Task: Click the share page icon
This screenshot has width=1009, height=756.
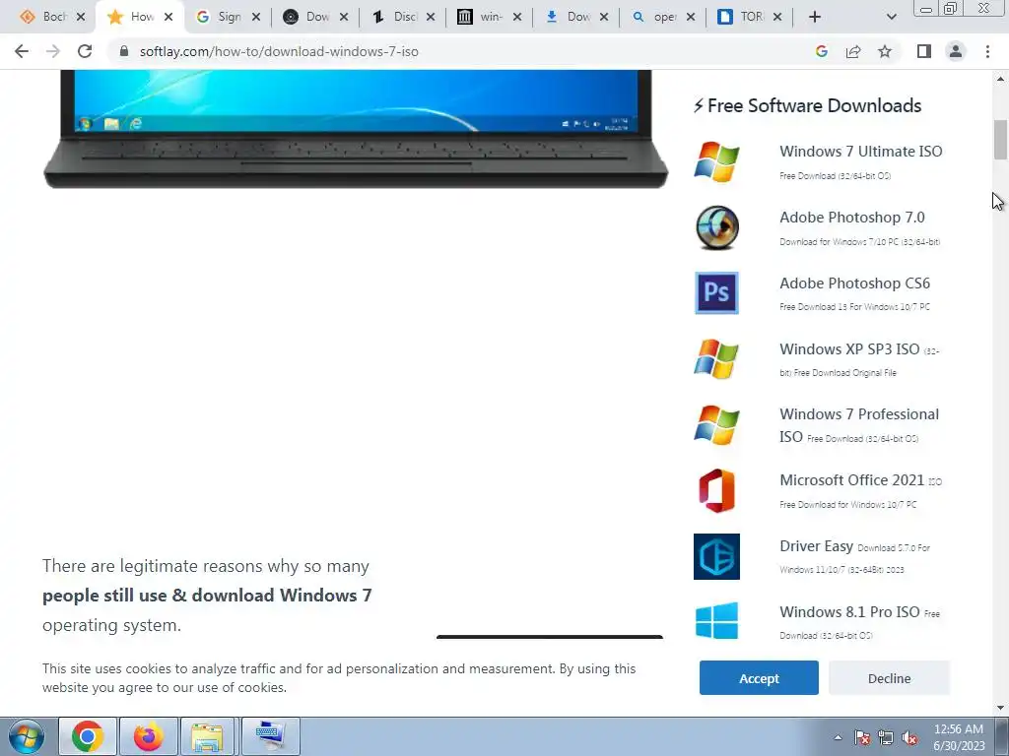Action: [x=853, y=51]
